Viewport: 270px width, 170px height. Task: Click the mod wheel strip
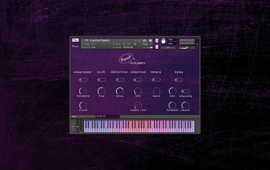(81, 126)
